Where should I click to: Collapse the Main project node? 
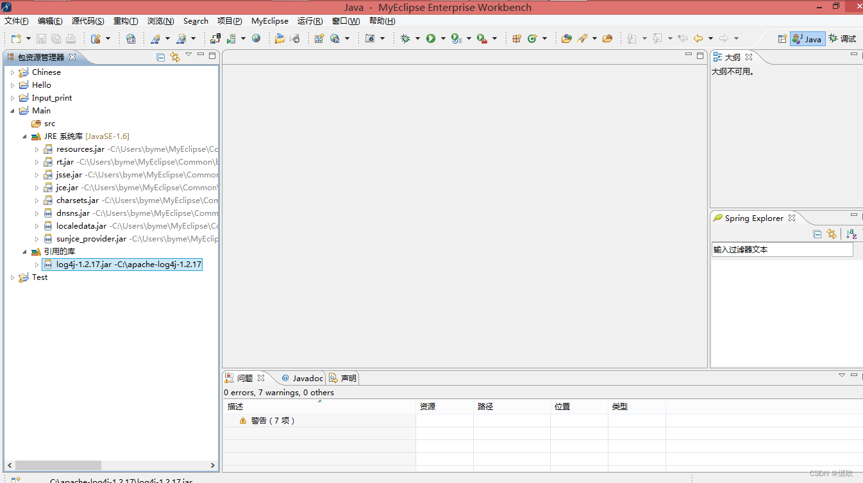click(12, 111)
